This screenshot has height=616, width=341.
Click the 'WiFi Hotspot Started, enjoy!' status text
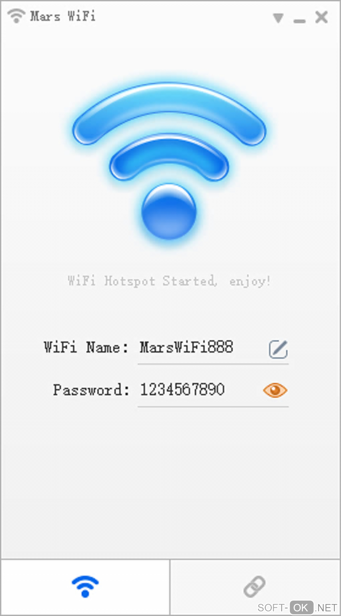(x=169, y=281)
